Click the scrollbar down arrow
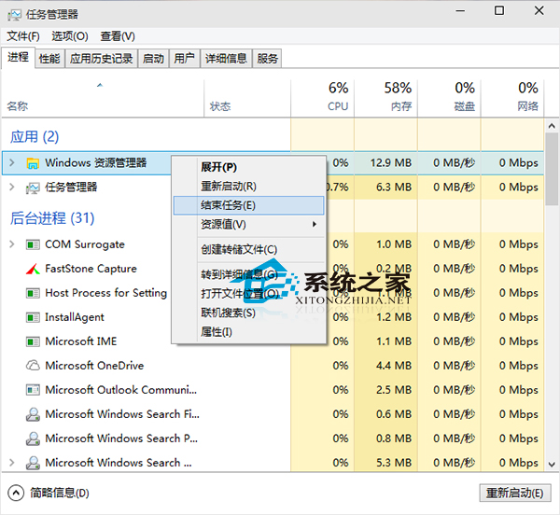This screenshot has height=515, width=560. point(552,465)
